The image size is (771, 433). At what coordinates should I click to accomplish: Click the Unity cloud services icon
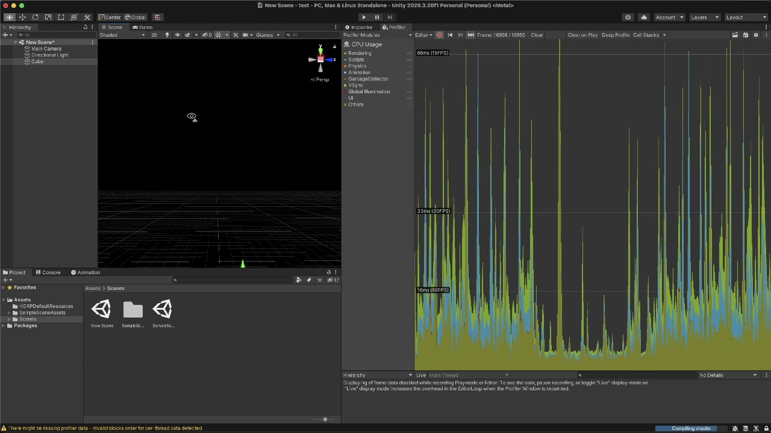(643, 17)
